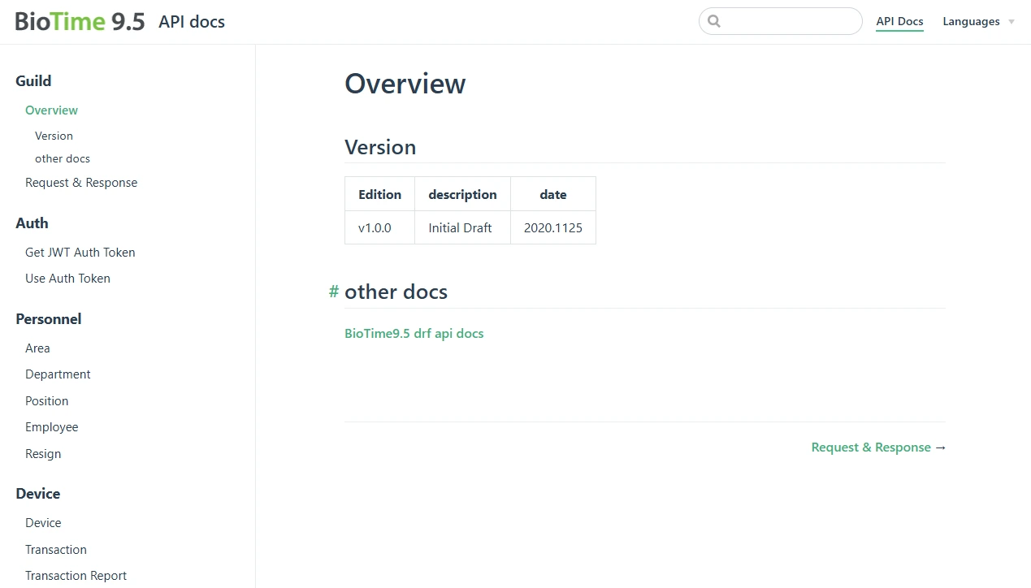
Task: Open the Resign page from the sidebar
Action: tap(43, 453)
